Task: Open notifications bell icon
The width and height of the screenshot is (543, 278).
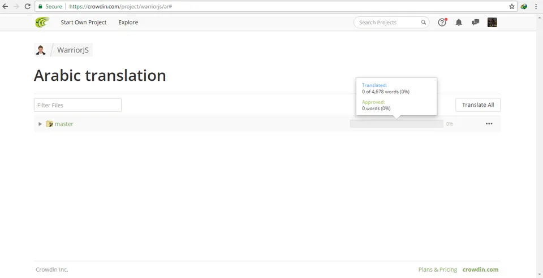Action: (x=459, y=23)
